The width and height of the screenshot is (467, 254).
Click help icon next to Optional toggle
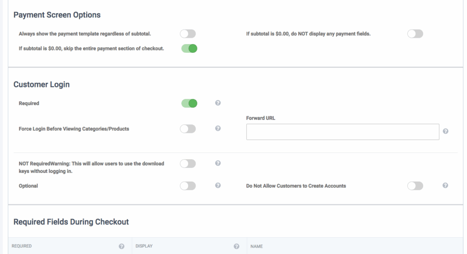pos(218,186)
